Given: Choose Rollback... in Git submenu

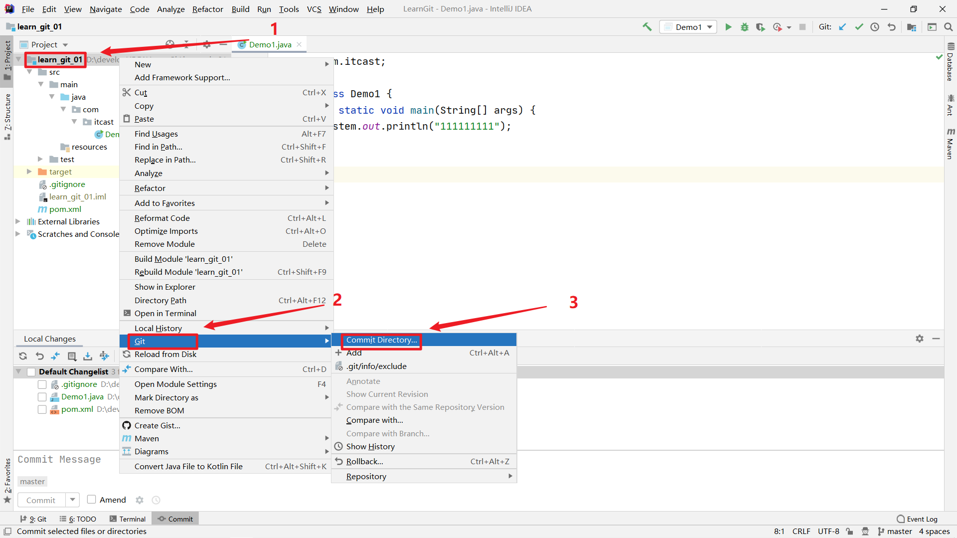Looking at the screenshot, I should (x=424, y=462).
